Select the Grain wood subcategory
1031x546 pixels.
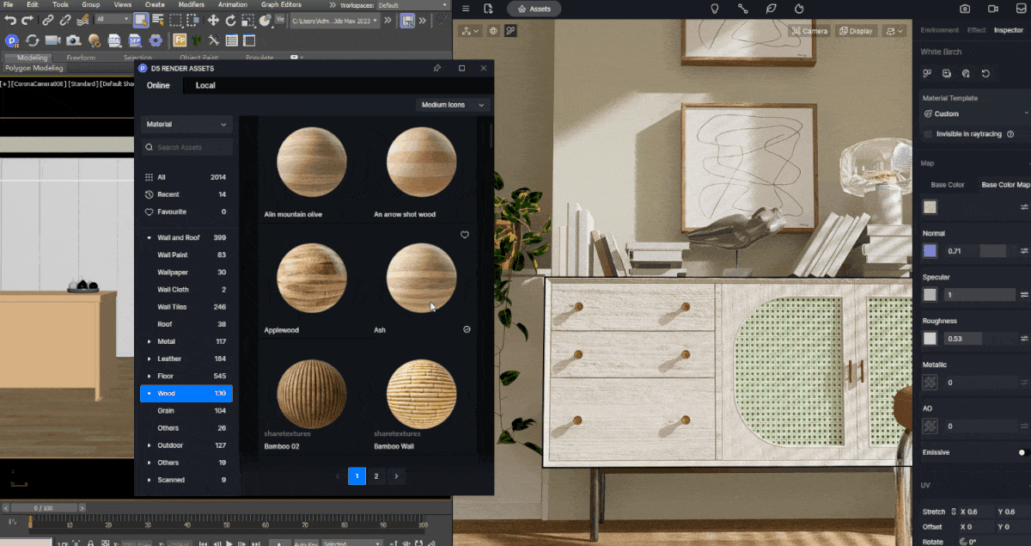166,411
